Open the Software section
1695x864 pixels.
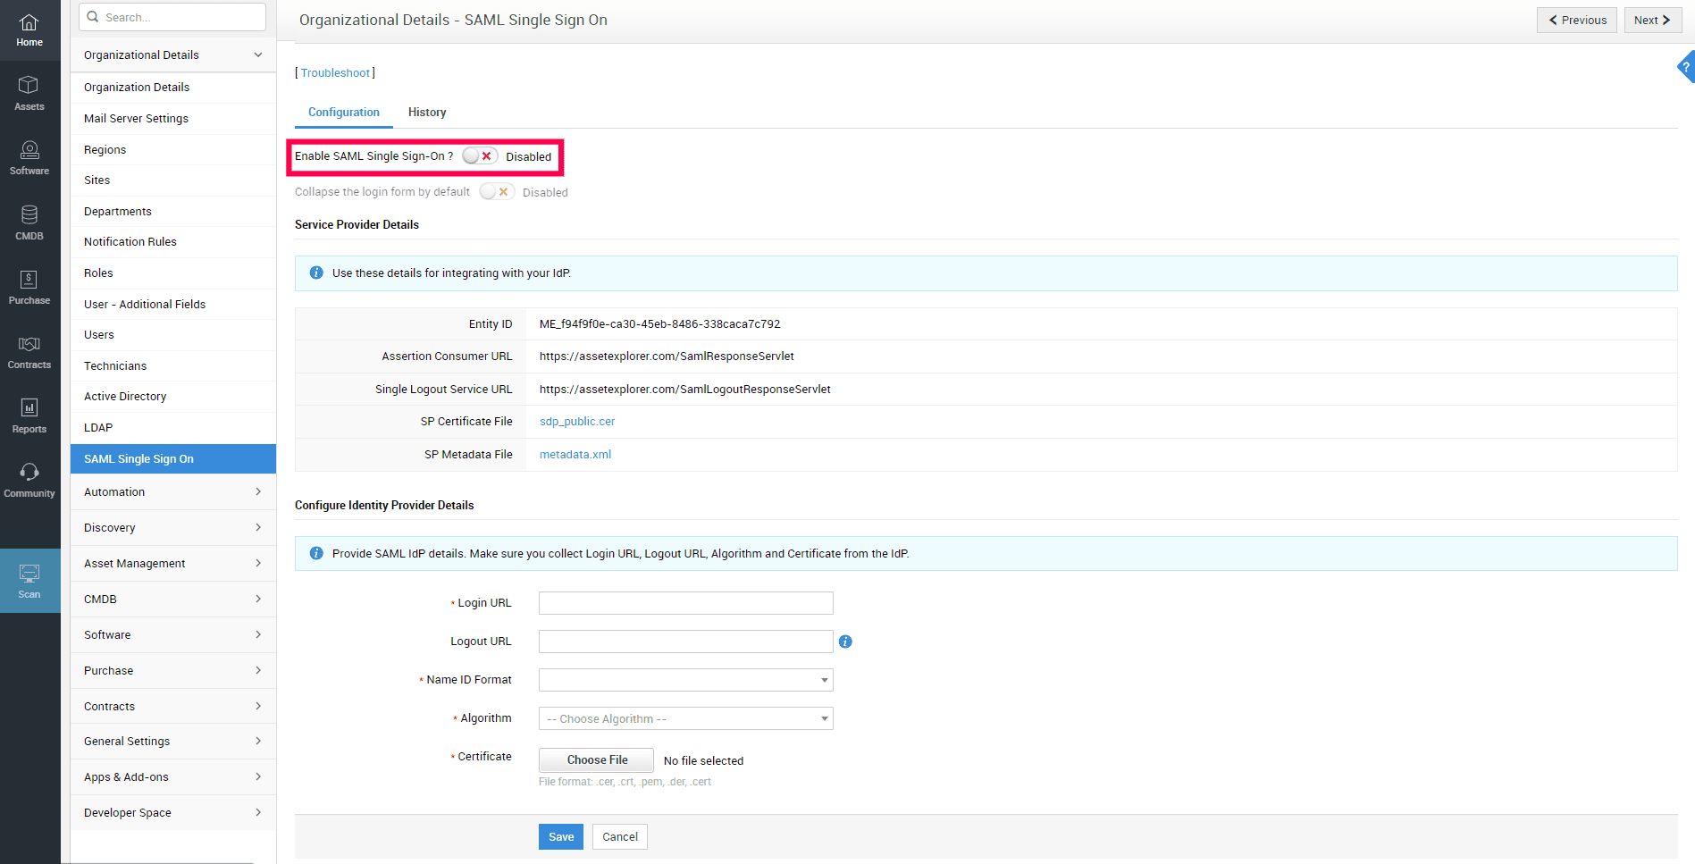29,158
